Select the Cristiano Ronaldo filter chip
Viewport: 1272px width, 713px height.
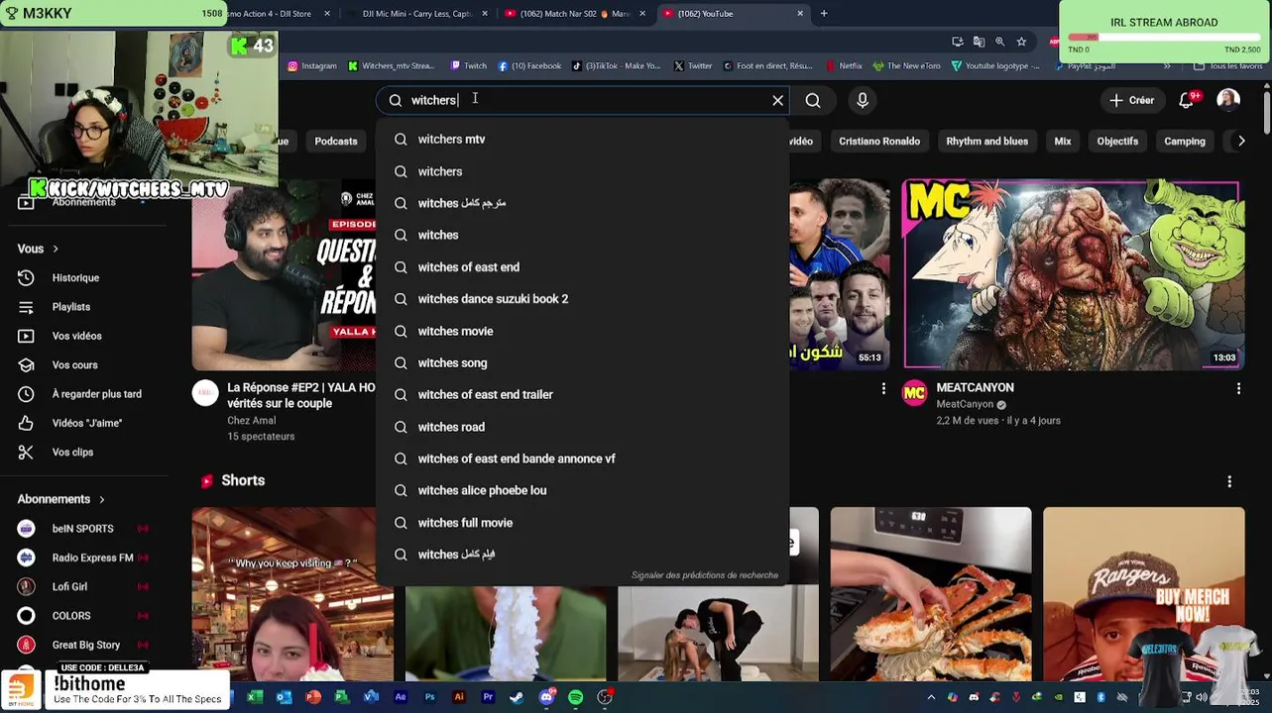tap(879, 142)
